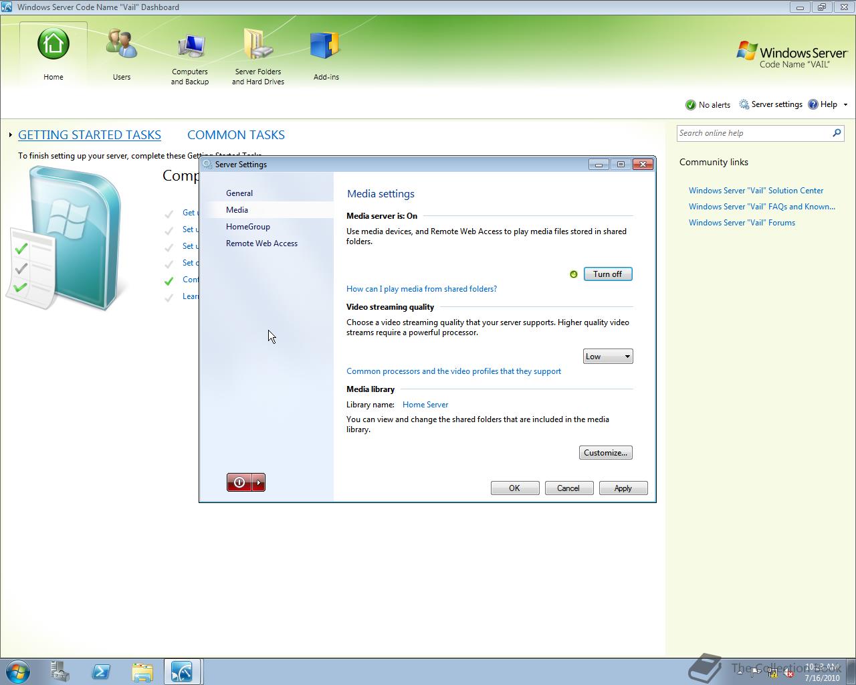Open the Add-ins section
This screenshot has height=685, width=856.
click(x=326, y=55)
